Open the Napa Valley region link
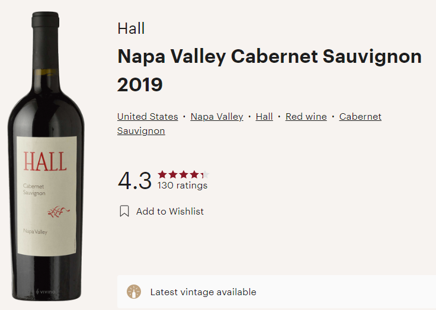436x310 pixels. click(217, 116)
